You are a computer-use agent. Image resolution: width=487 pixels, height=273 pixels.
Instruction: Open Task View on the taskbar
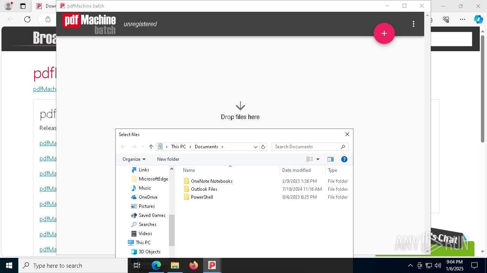point(137,265)
